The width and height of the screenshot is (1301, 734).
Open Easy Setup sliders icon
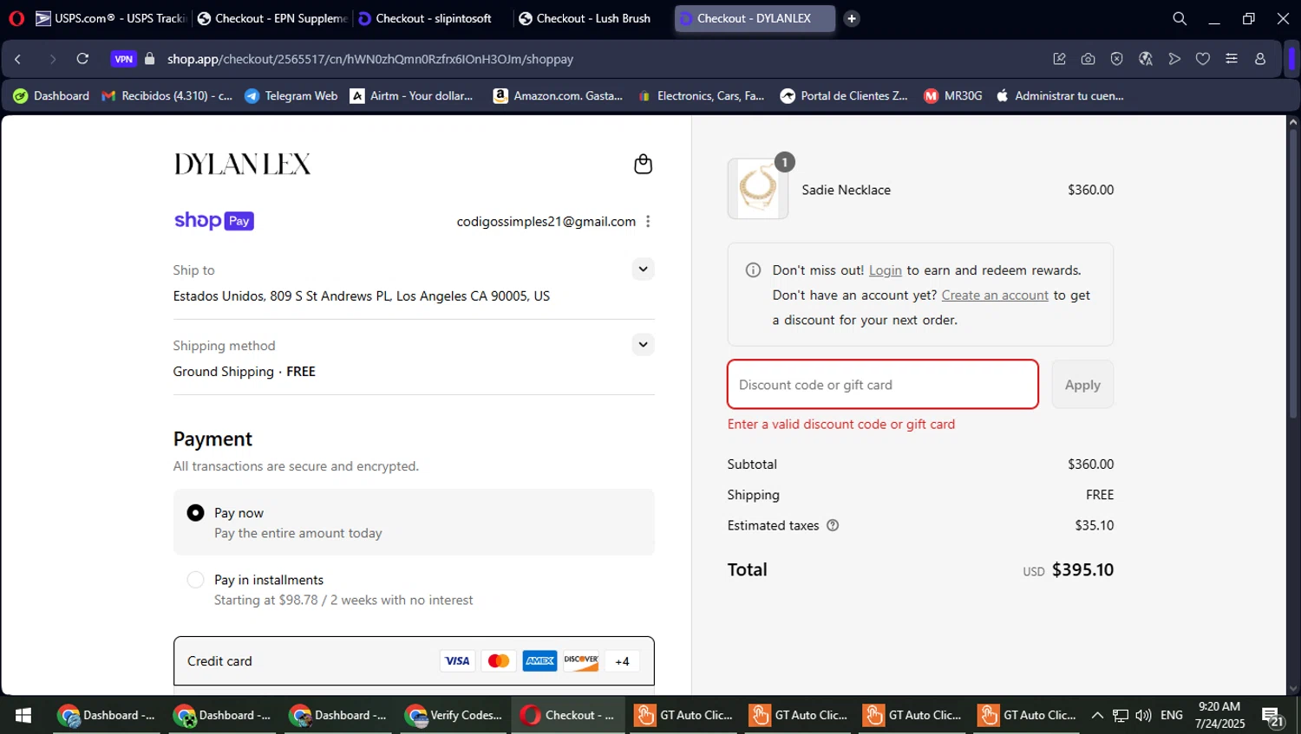point(1231,59)
